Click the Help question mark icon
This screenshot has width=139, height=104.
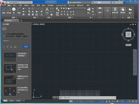point(120,2)
